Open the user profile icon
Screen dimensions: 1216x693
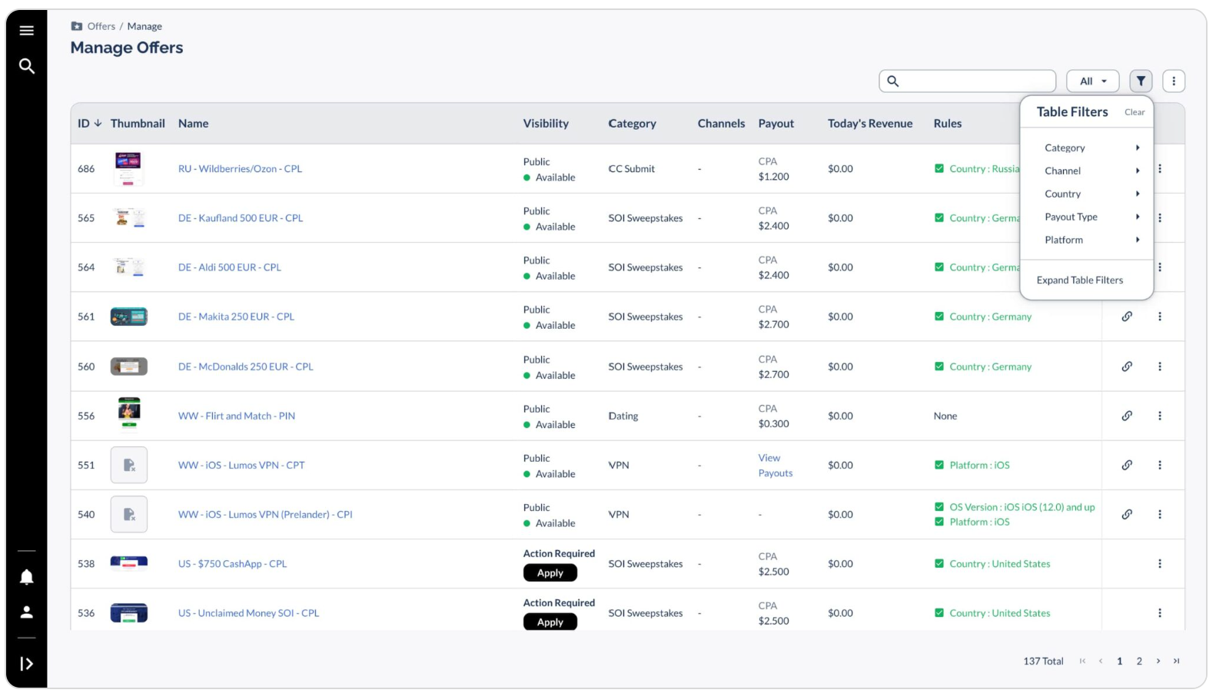coord(27,612)
